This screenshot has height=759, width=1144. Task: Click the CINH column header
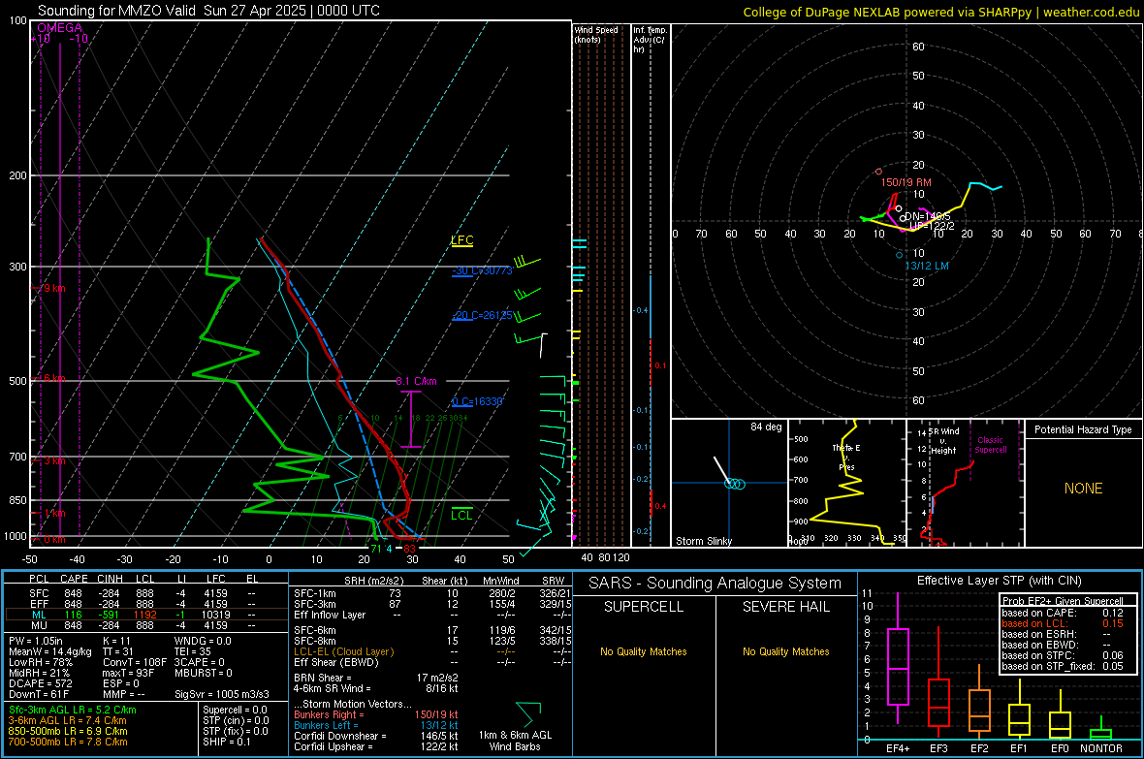[111, 579]
